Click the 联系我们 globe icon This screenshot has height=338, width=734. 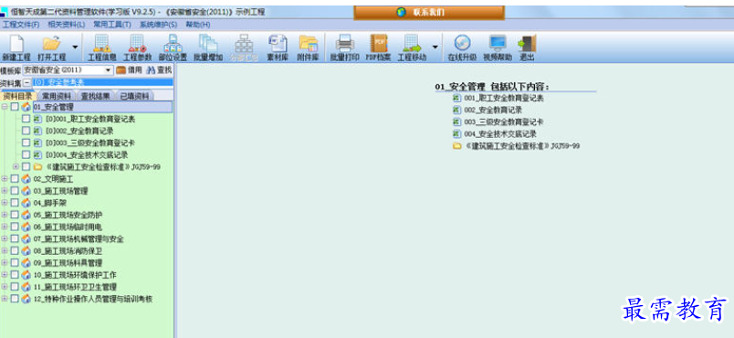401,13
